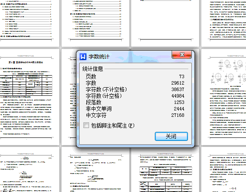Select the 字符数(计空格) value 44984

pyautogui.click(x=178, y=96)
